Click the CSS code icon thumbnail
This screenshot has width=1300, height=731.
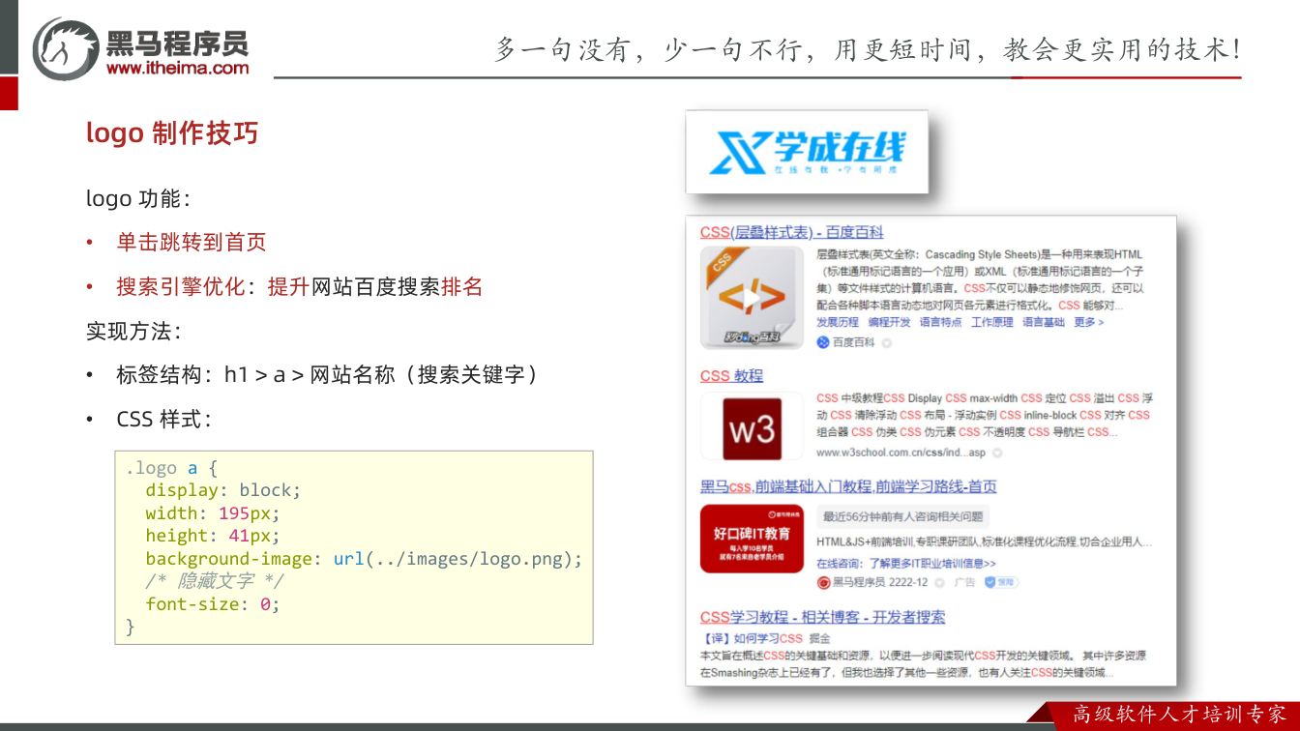click(x=752, y=298)
